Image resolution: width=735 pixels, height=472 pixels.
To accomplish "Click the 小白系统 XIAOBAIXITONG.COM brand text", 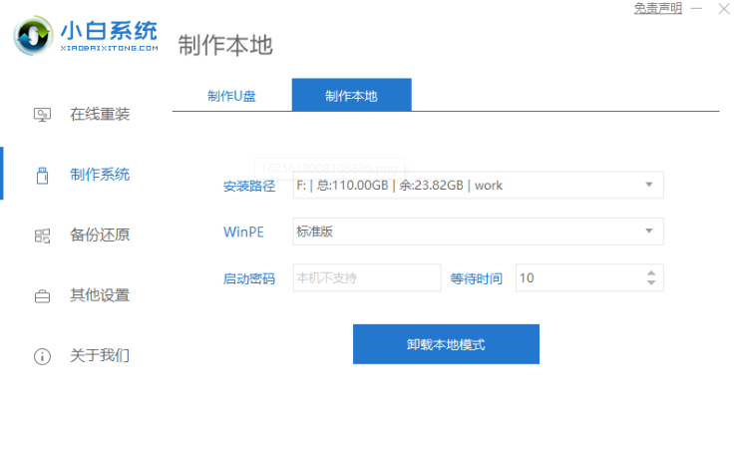I will tap(109, 36).
